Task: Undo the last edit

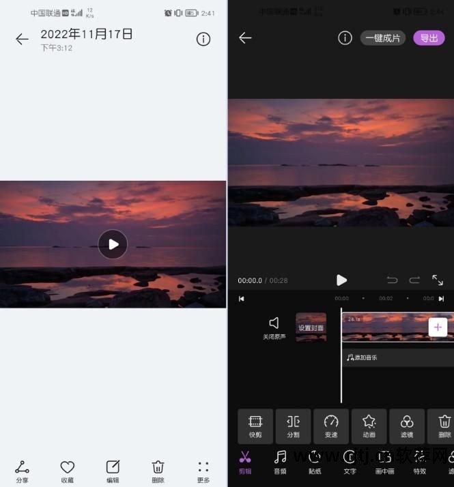Action: 392,280
